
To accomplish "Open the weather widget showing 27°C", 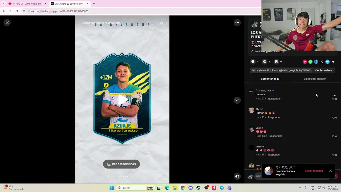I will [14, 188].
